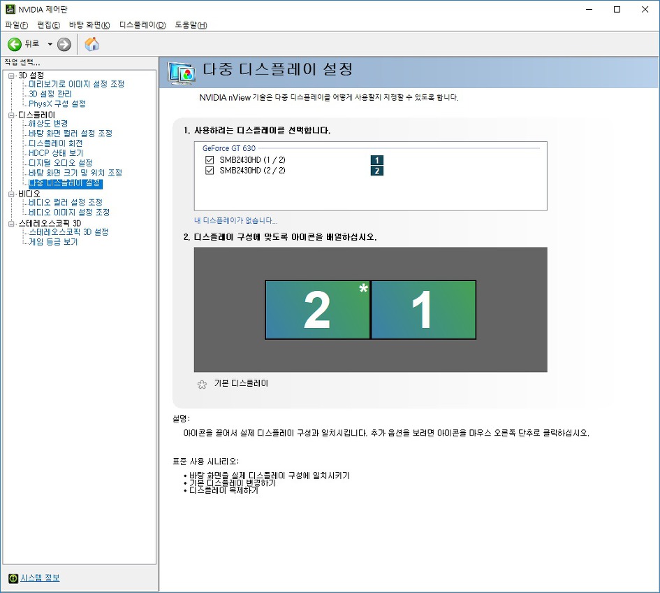Collapse the 스테레오스코픽 3D tree node
The height and width of the screenshot is (593, 660).
pos(11,223)
